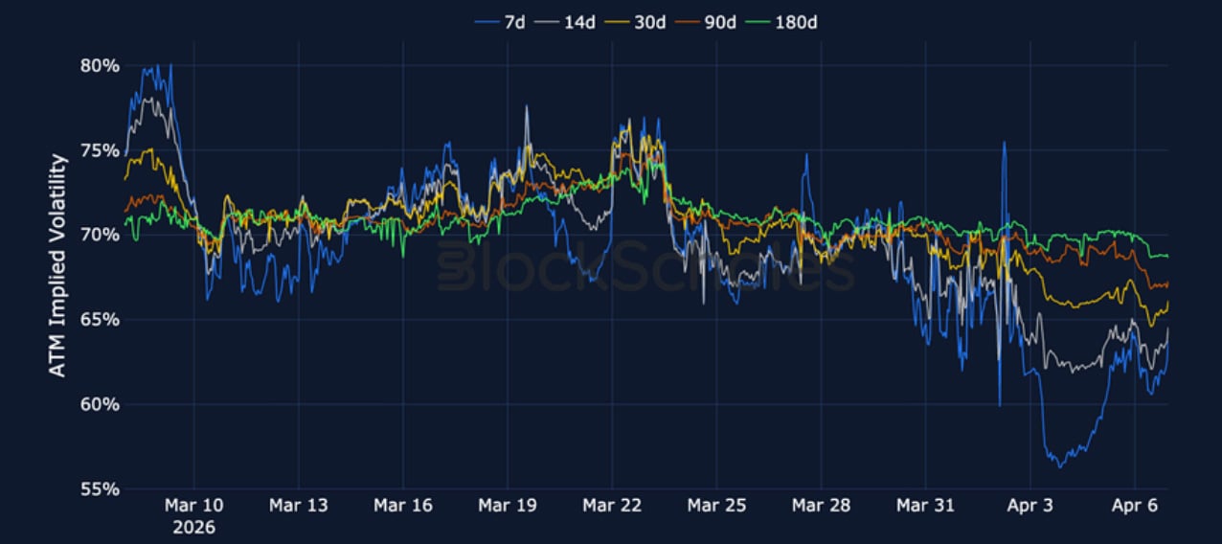This screenshot has width=1222, height=544.
Task: Select the Mar 16 x-axis date label
Action: pos(403,505)
